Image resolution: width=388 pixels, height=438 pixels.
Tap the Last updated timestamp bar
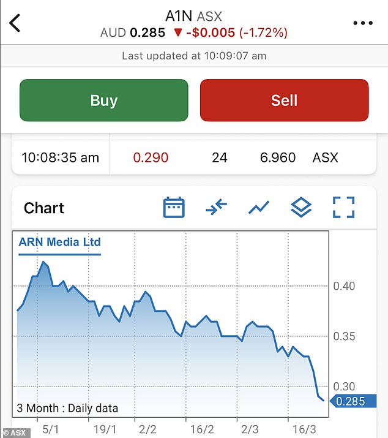[x=193, y=55]
